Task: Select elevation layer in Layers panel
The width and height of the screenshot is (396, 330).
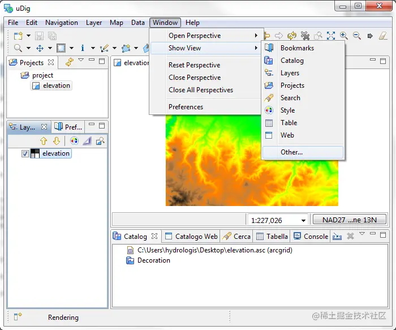Action: (x=51, y=153)
